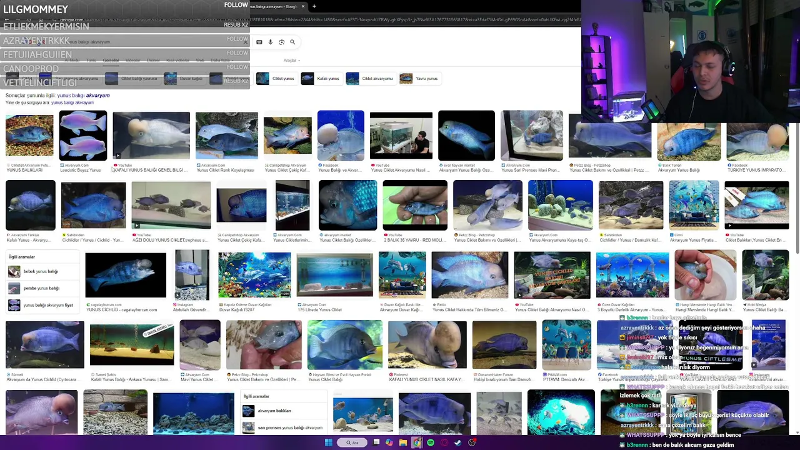Open Task View from the taskbar

376,442
